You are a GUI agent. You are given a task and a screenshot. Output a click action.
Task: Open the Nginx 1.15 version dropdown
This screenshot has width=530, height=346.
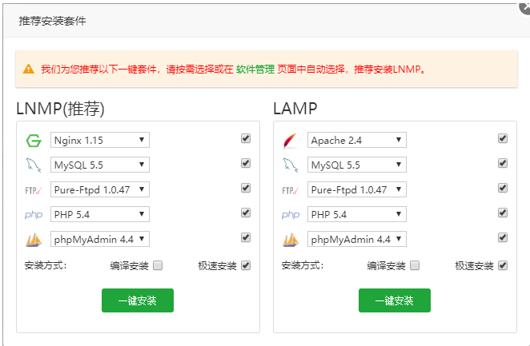100,141
